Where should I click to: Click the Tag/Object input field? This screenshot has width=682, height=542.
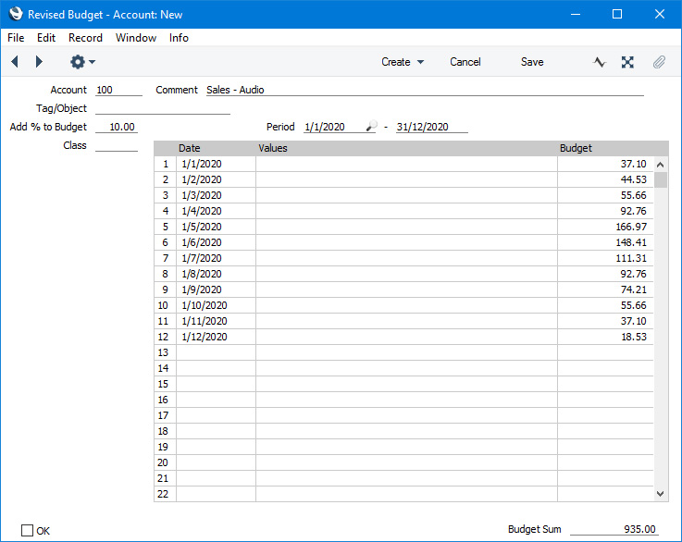(x=163, y=108)
